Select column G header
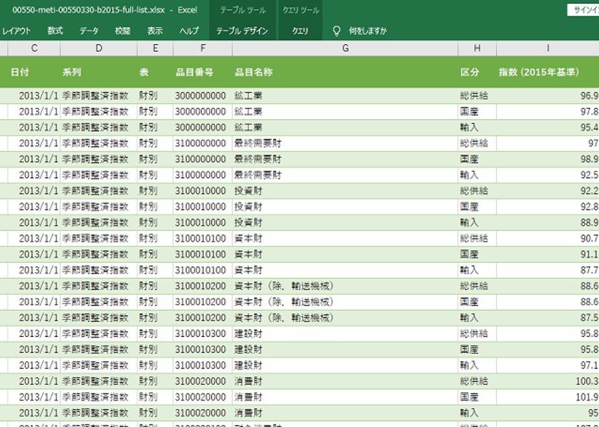The image size is (599, 427). click(345, 48)
